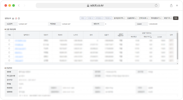Star the 입찰심사 page as favorite

[13, 18]
